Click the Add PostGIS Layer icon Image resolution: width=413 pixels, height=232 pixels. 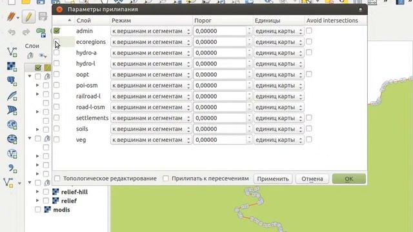[x=12, y=81]
